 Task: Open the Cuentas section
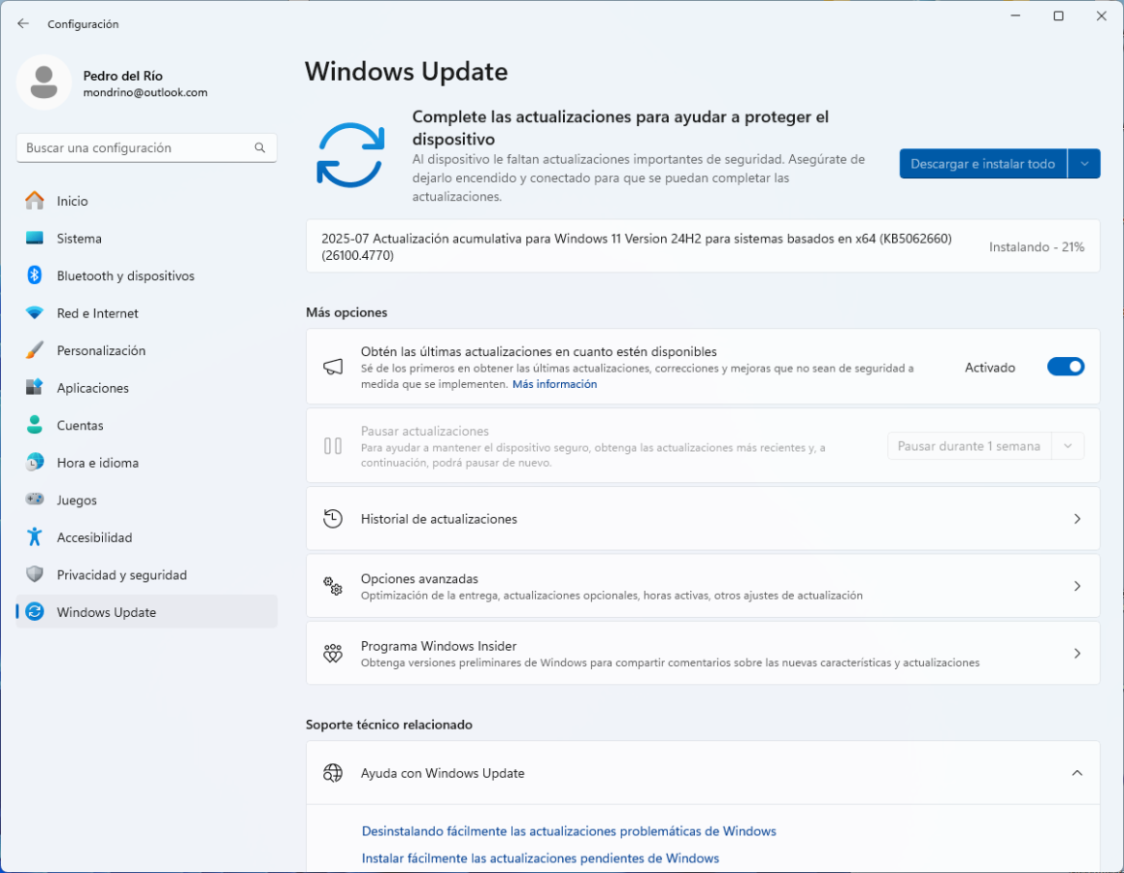(x=147, y=425)
